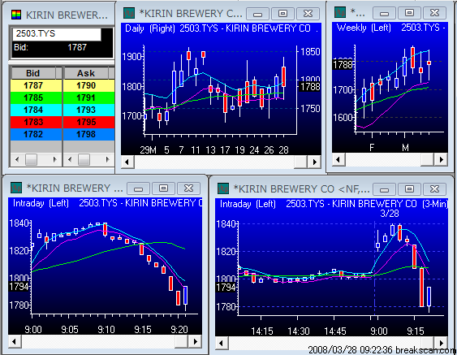Click the 3-Min Intraday chart window icon
Screen dimensions: 457x355
[223, 188]
